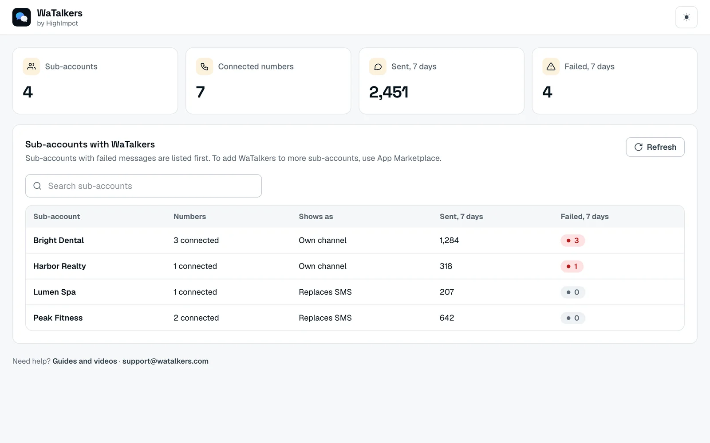
Task: Click the WaTalkers chat bubble logo
Action: (x=21, y=17)
